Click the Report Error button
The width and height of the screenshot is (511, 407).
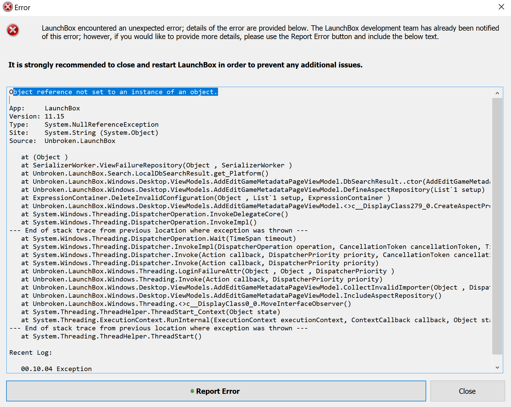point(216,391)
